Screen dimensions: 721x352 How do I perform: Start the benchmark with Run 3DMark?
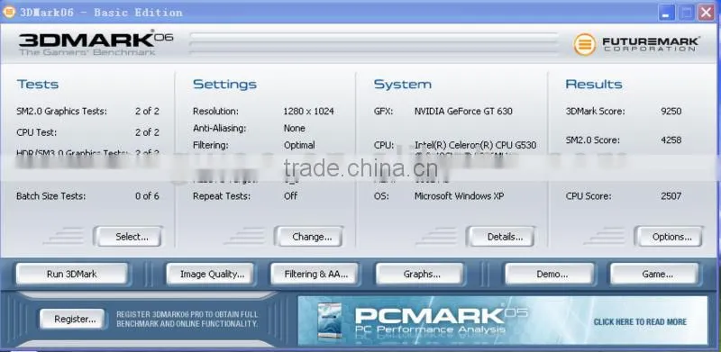(x=72, y=274)
